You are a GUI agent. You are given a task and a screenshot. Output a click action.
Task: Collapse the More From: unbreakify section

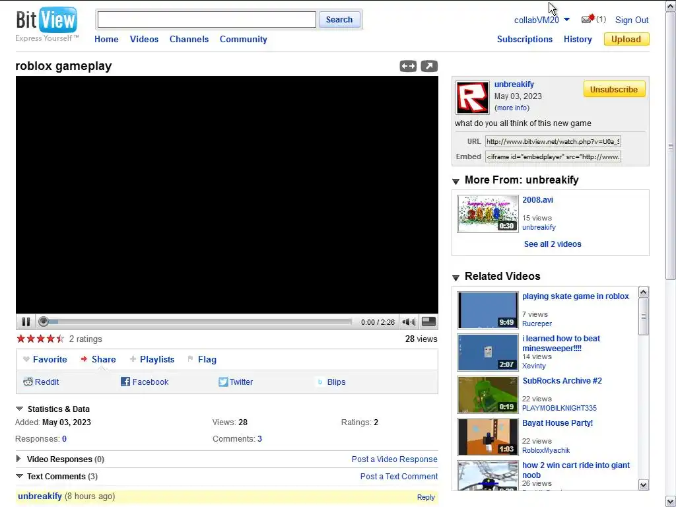point(456,181)
